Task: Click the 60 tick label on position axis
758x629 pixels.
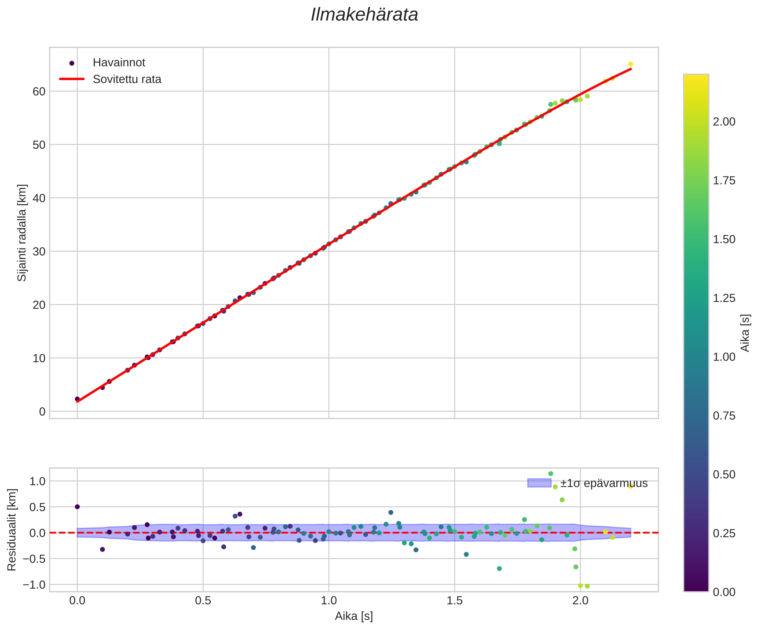Action: pyautogui.click(x=39, y=92)
